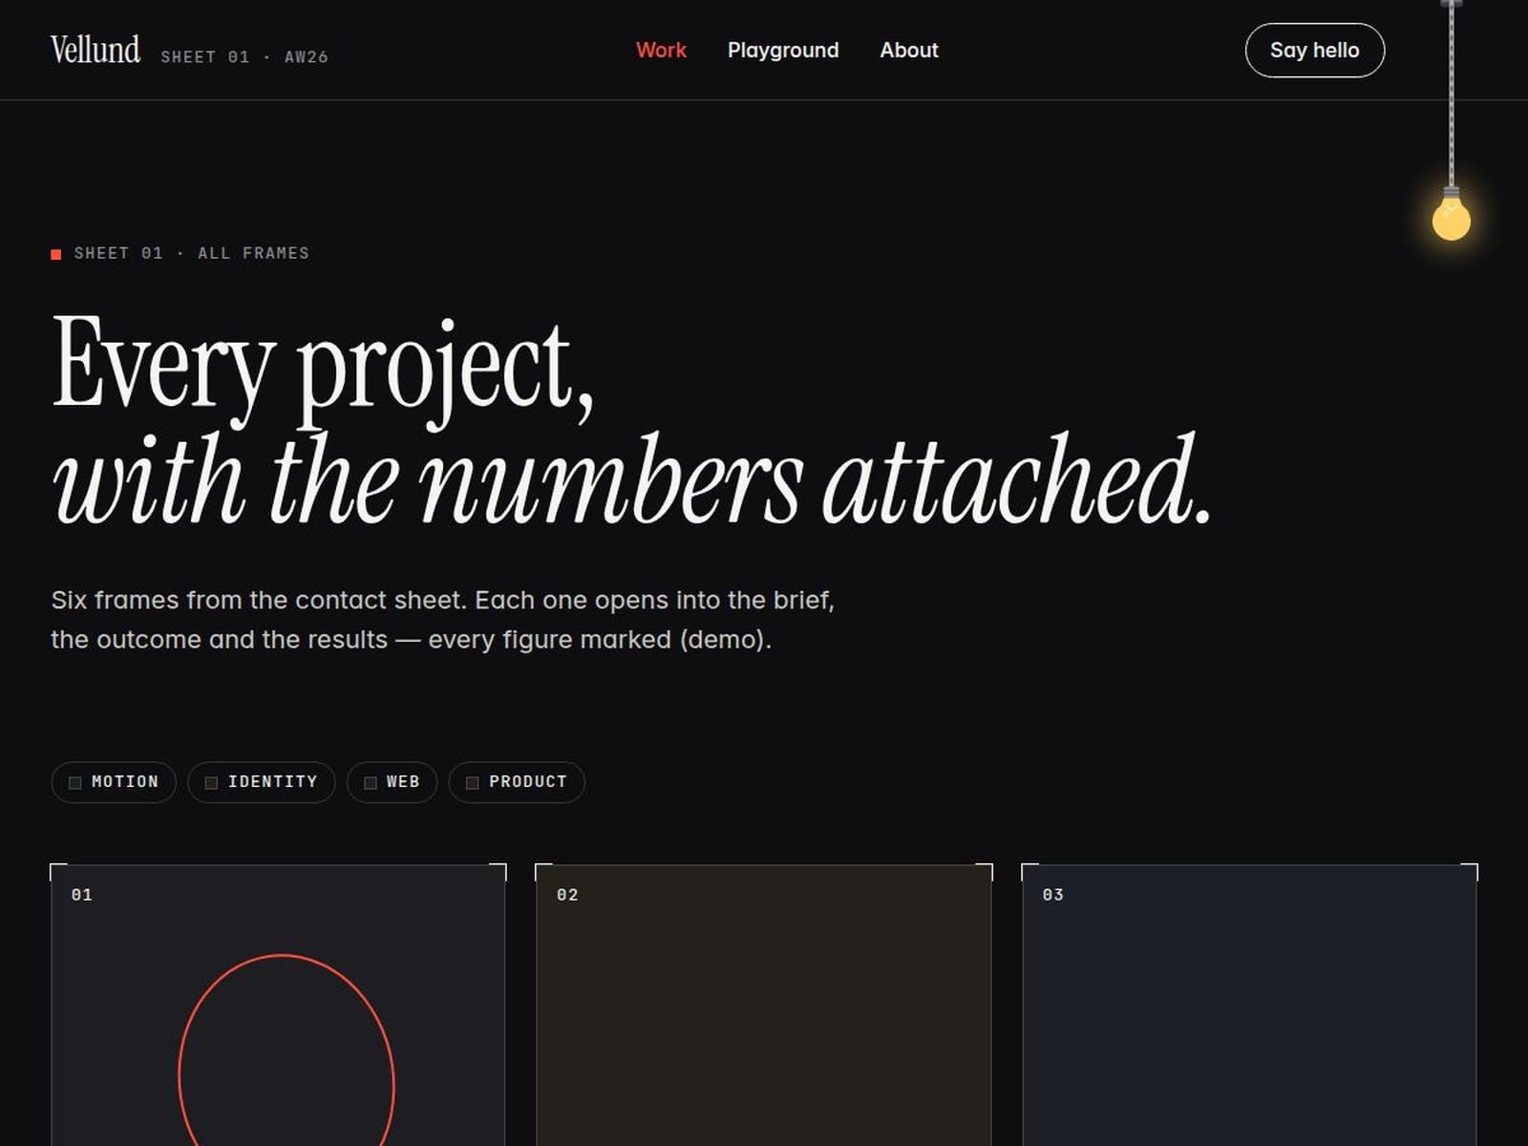Toggle the Web filter chip

point(393,782)
